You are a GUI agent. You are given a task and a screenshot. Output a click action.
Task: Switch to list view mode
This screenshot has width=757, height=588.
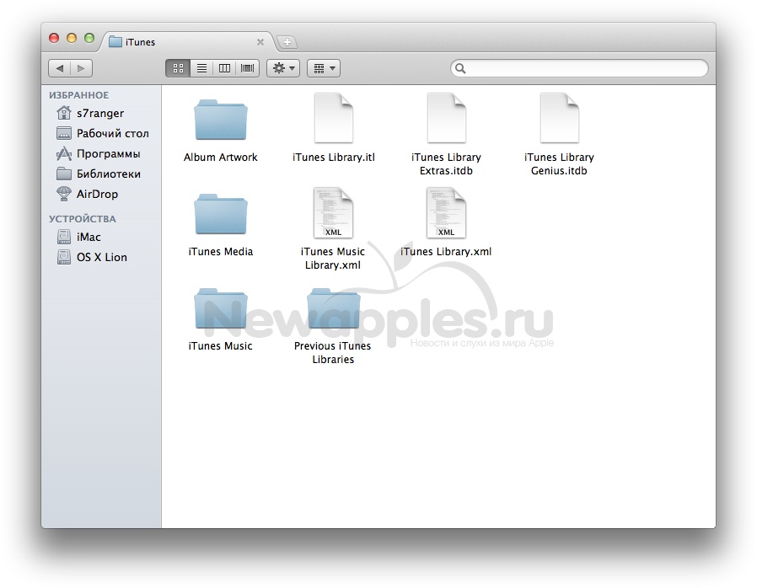(201, 68)
